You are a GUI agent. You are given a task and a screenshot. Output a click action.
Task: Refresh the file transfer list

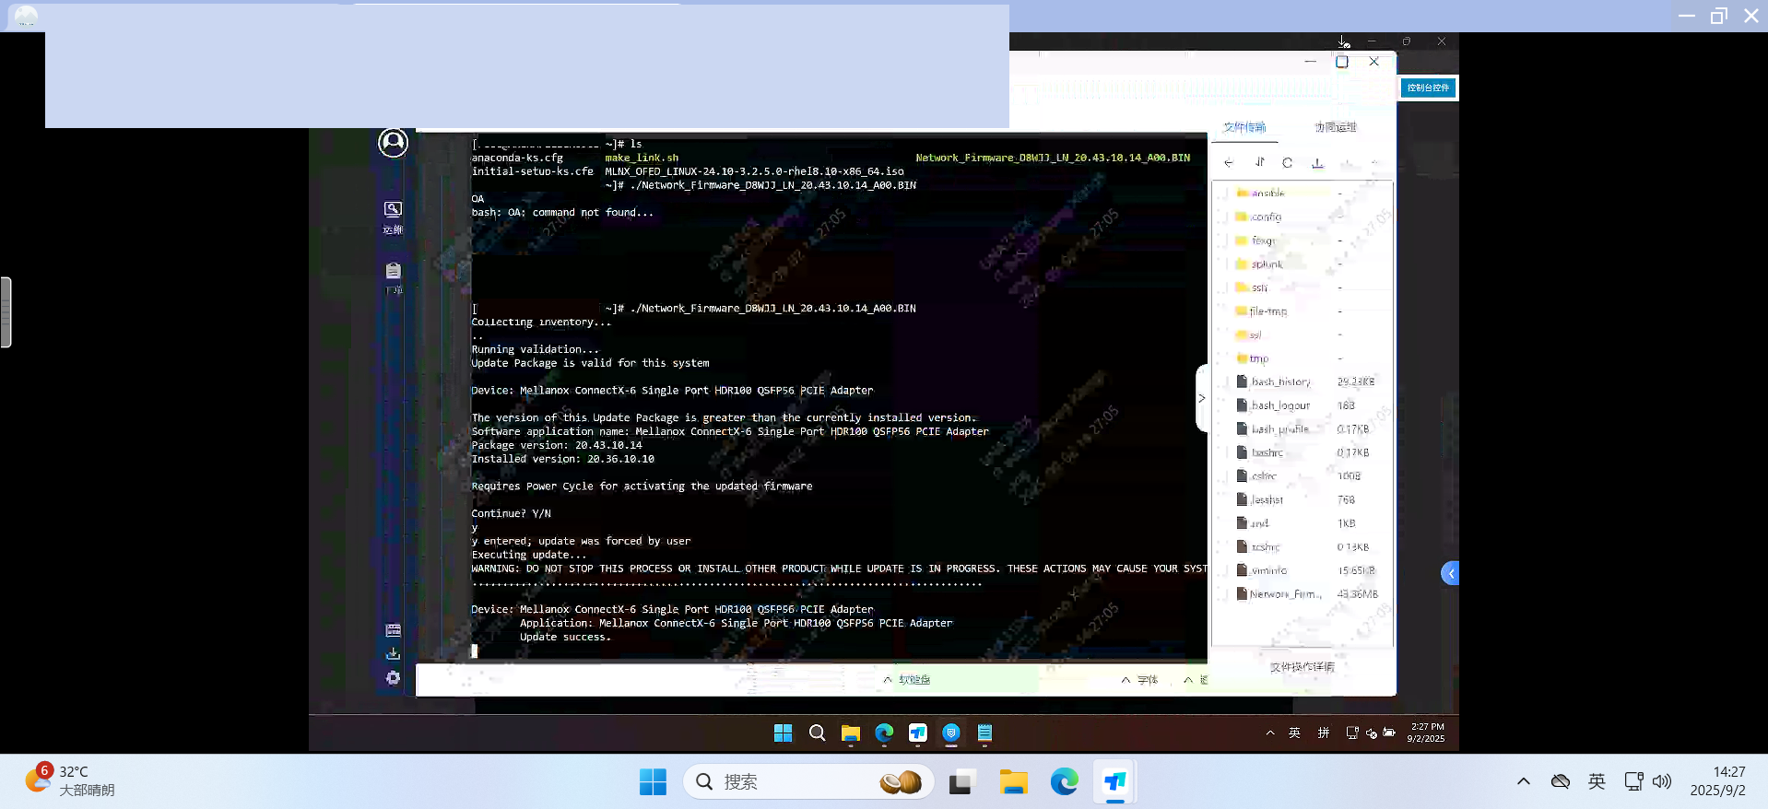pyautogui.click(x=1288, y=163)
